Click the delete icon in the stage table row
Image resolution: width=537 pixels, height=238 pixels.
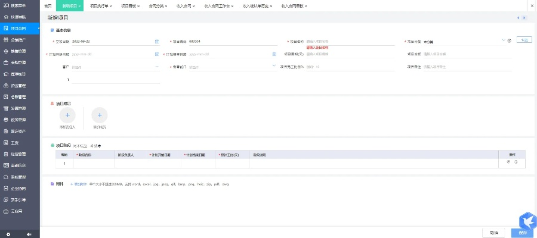(516, 162)
